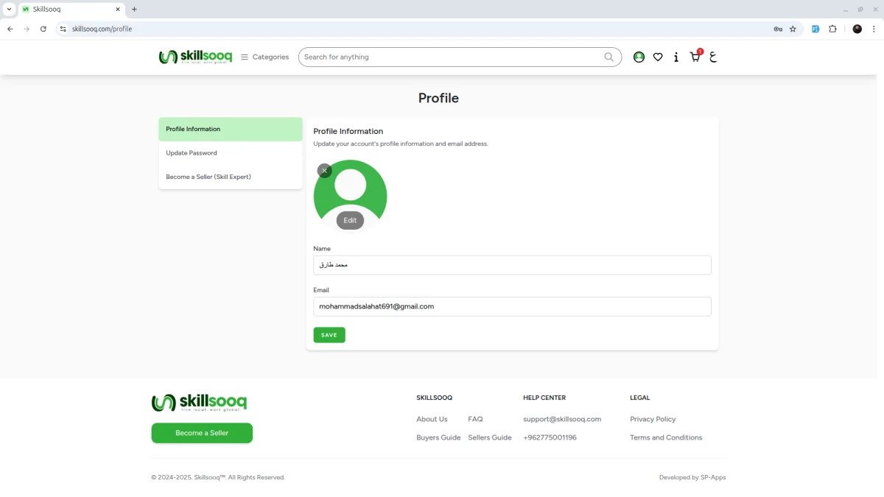The height and width of the screenshot is (497, 884).
Task: Open the Terms and Conditions link
Action: 666,437
